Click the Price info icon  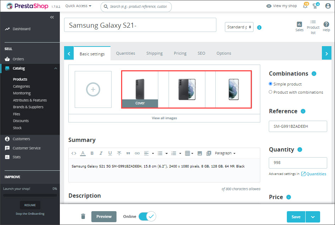click(288, 197)
